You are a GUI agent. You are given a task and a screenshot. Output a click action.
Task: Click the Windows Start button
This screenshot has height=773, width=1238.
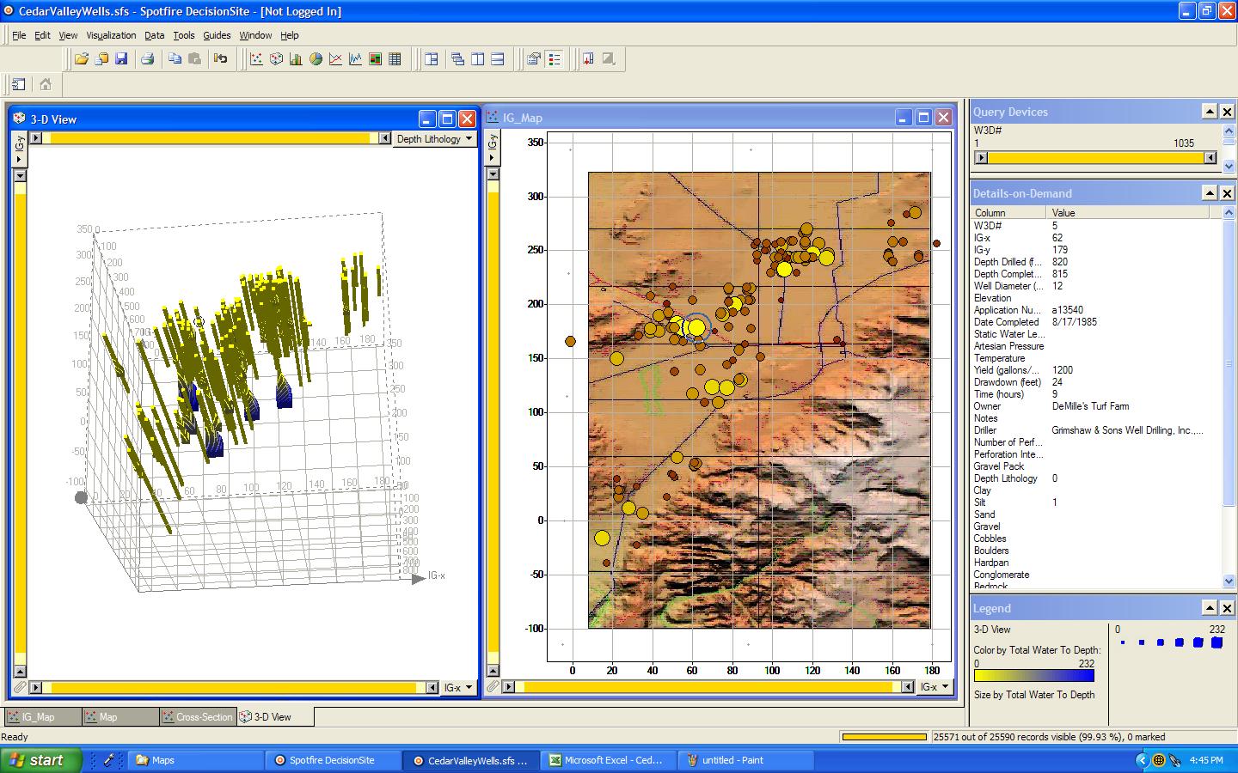(41, 760)
